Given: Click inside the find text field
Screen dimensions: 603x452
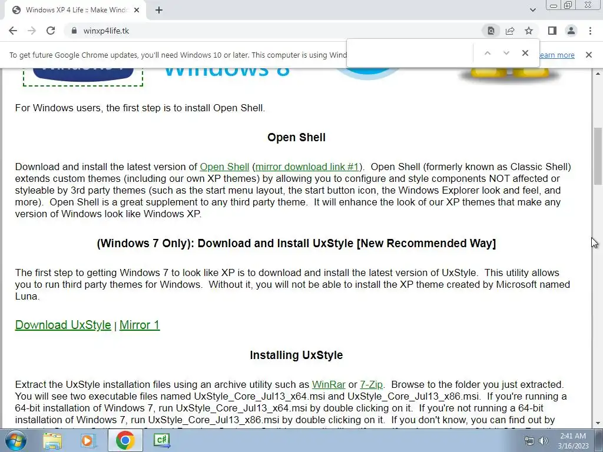Looking at the screenshot, I should pos(410,53).
